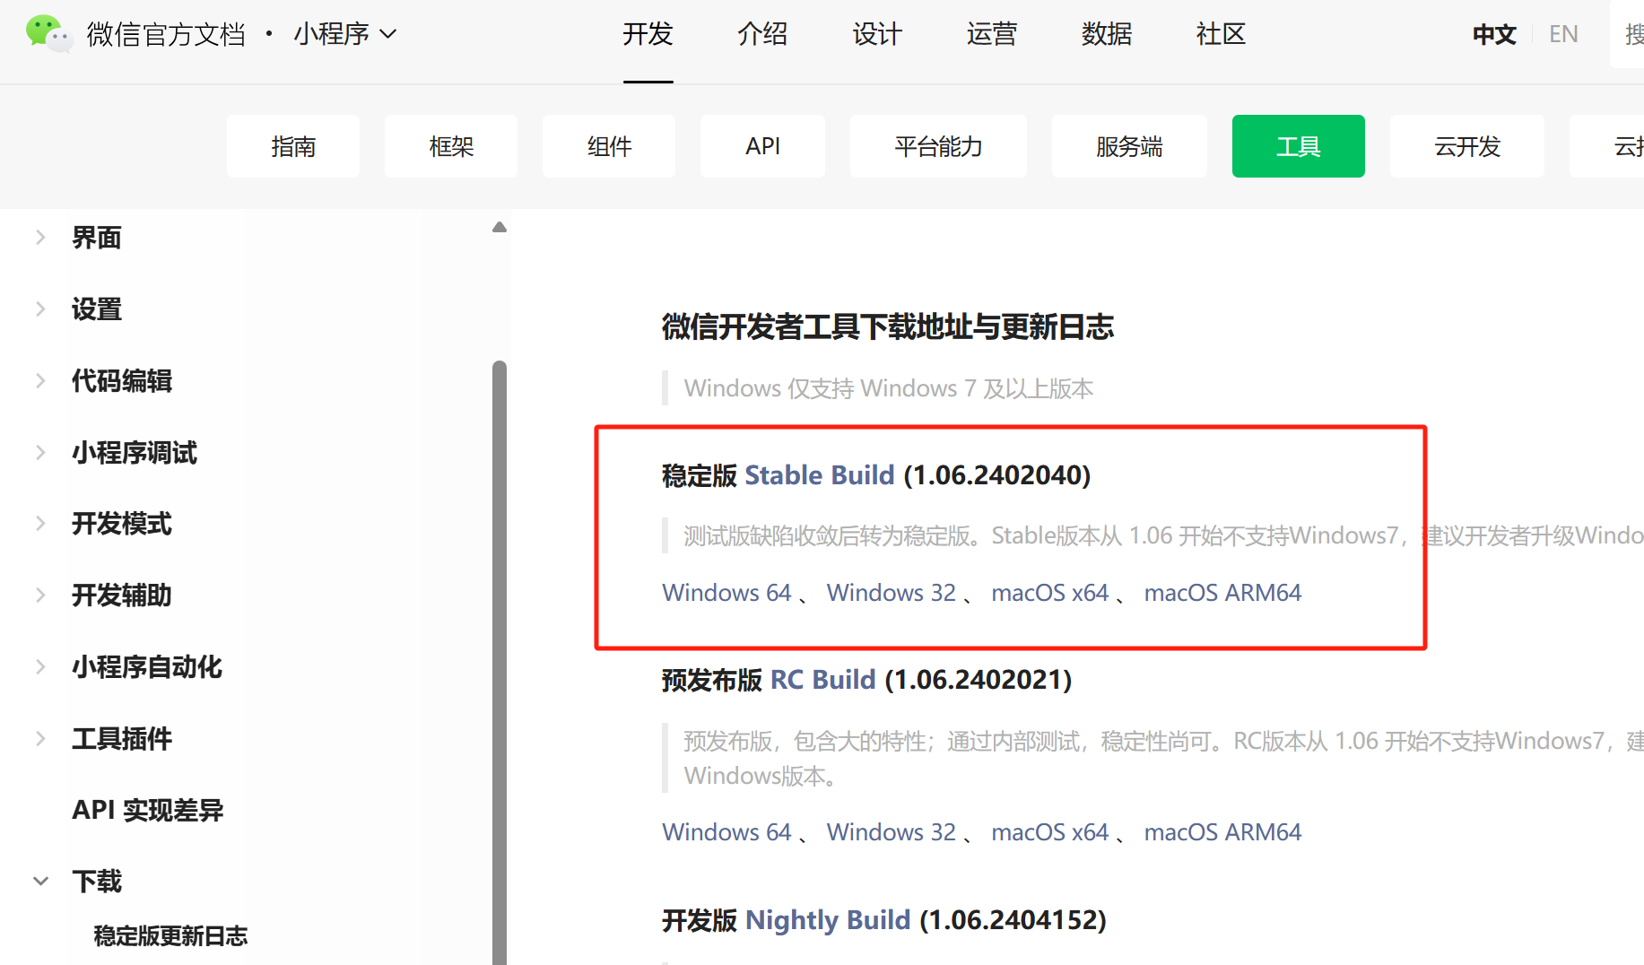Switch language to EN
1644x965 pixels.
(x=1563, y=34)
